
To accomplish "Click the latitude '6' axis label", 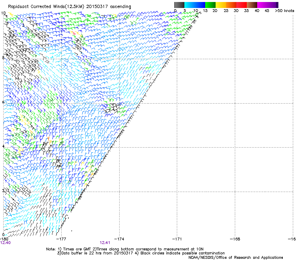I will [3, 102].
